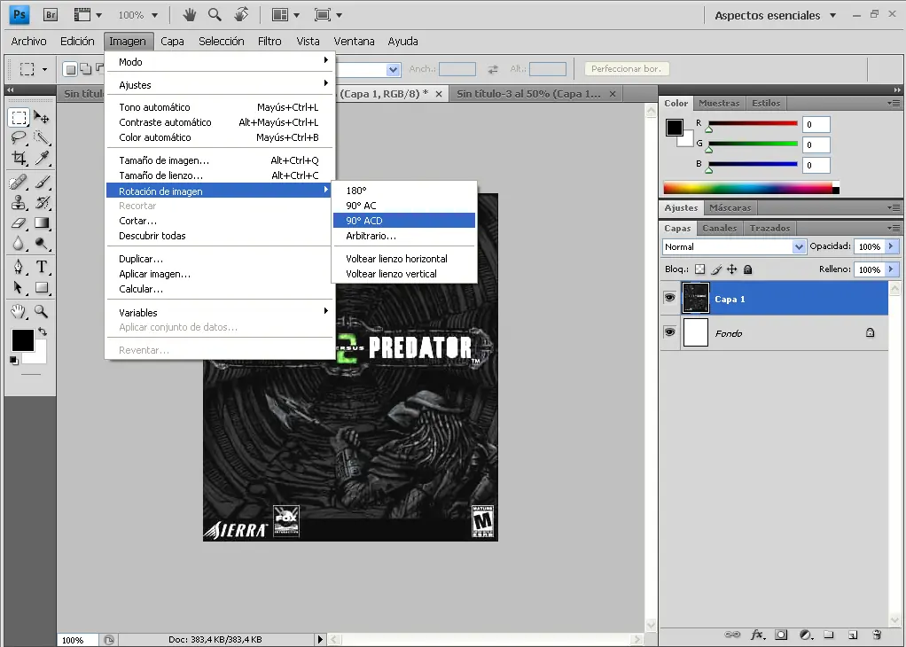The height and width of the screenshot is (647, 906).
Task: Select the Lasso tool
Action: (x=19, y=137)
